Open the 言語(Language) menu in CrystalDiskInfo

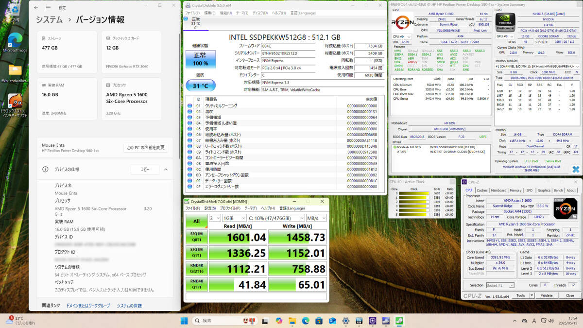pyautogui.click(x=304, y=13)
